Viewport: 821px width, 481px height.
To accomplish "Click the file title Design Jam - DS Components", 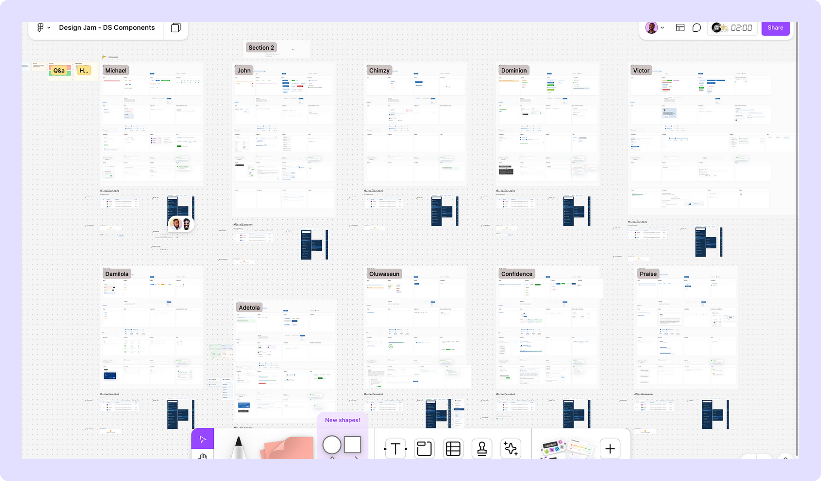I will pyautogui.click(x=107, y=28).
